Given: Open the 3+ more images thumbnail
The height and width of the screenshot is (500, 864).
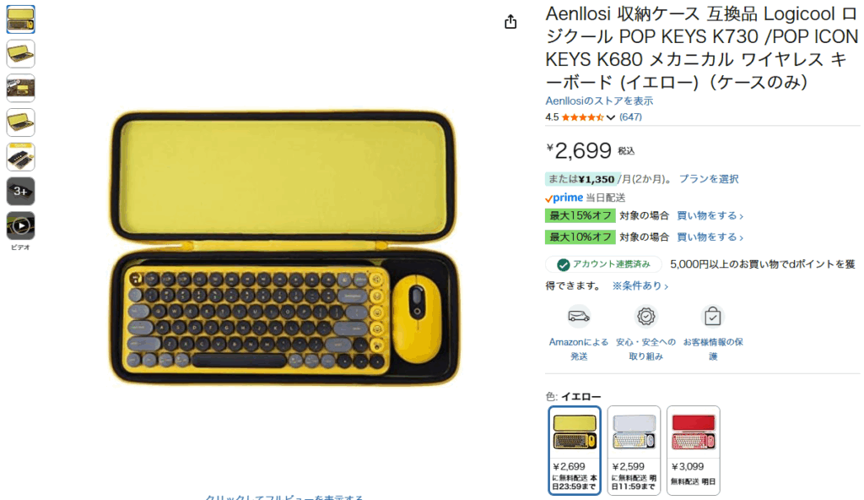Looking at the screenshot, I should click(x=20, y=192).
